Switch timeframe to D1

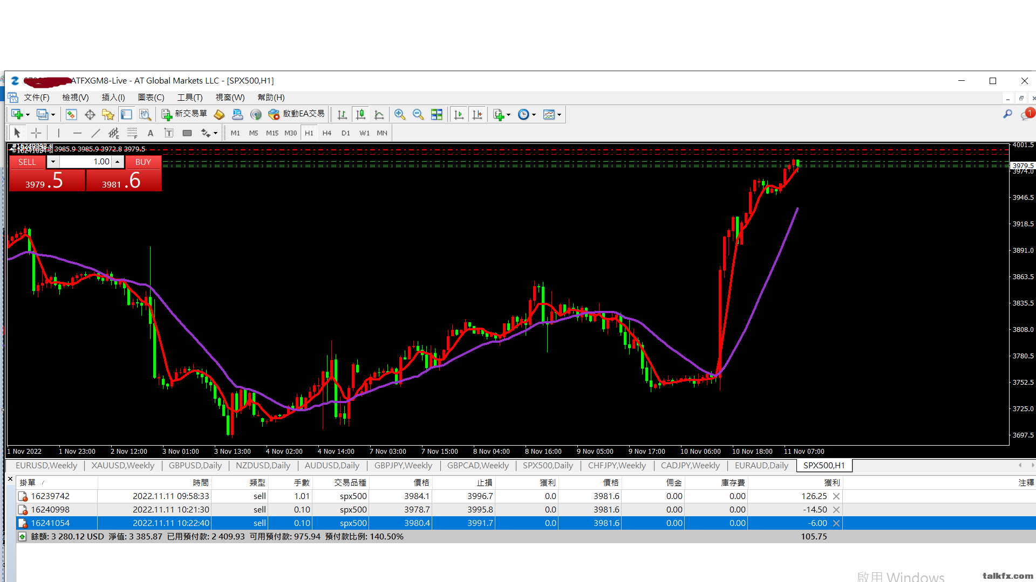346,133
